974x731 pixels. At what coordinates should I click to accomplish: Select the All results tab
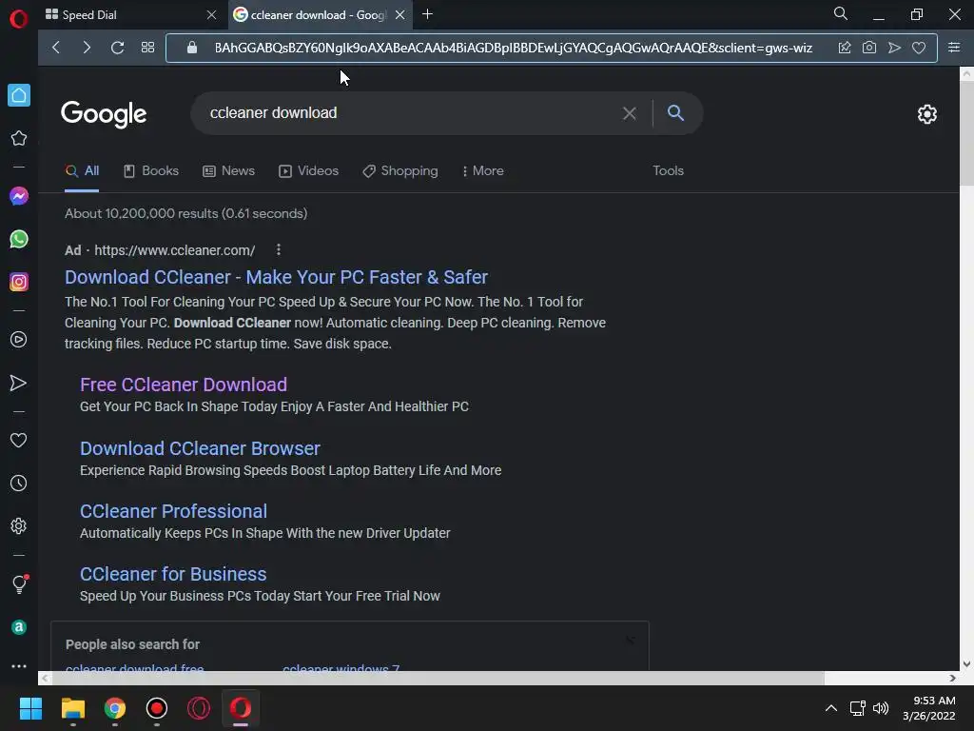(82, 171)
